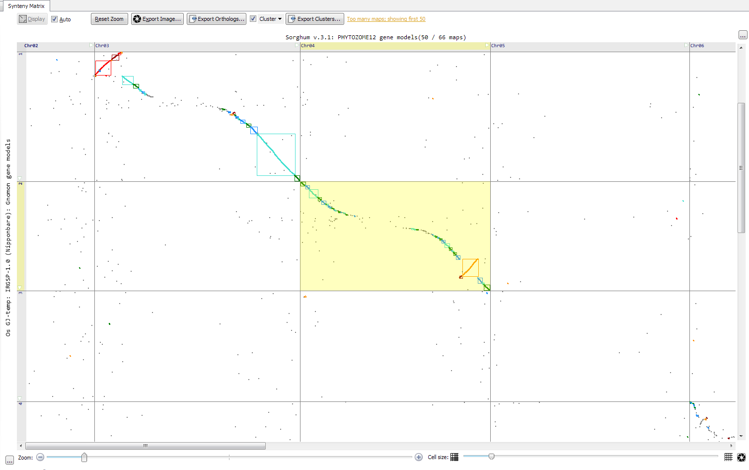Click the horizontal scrollbar right arrow

(x=732, y=446)
